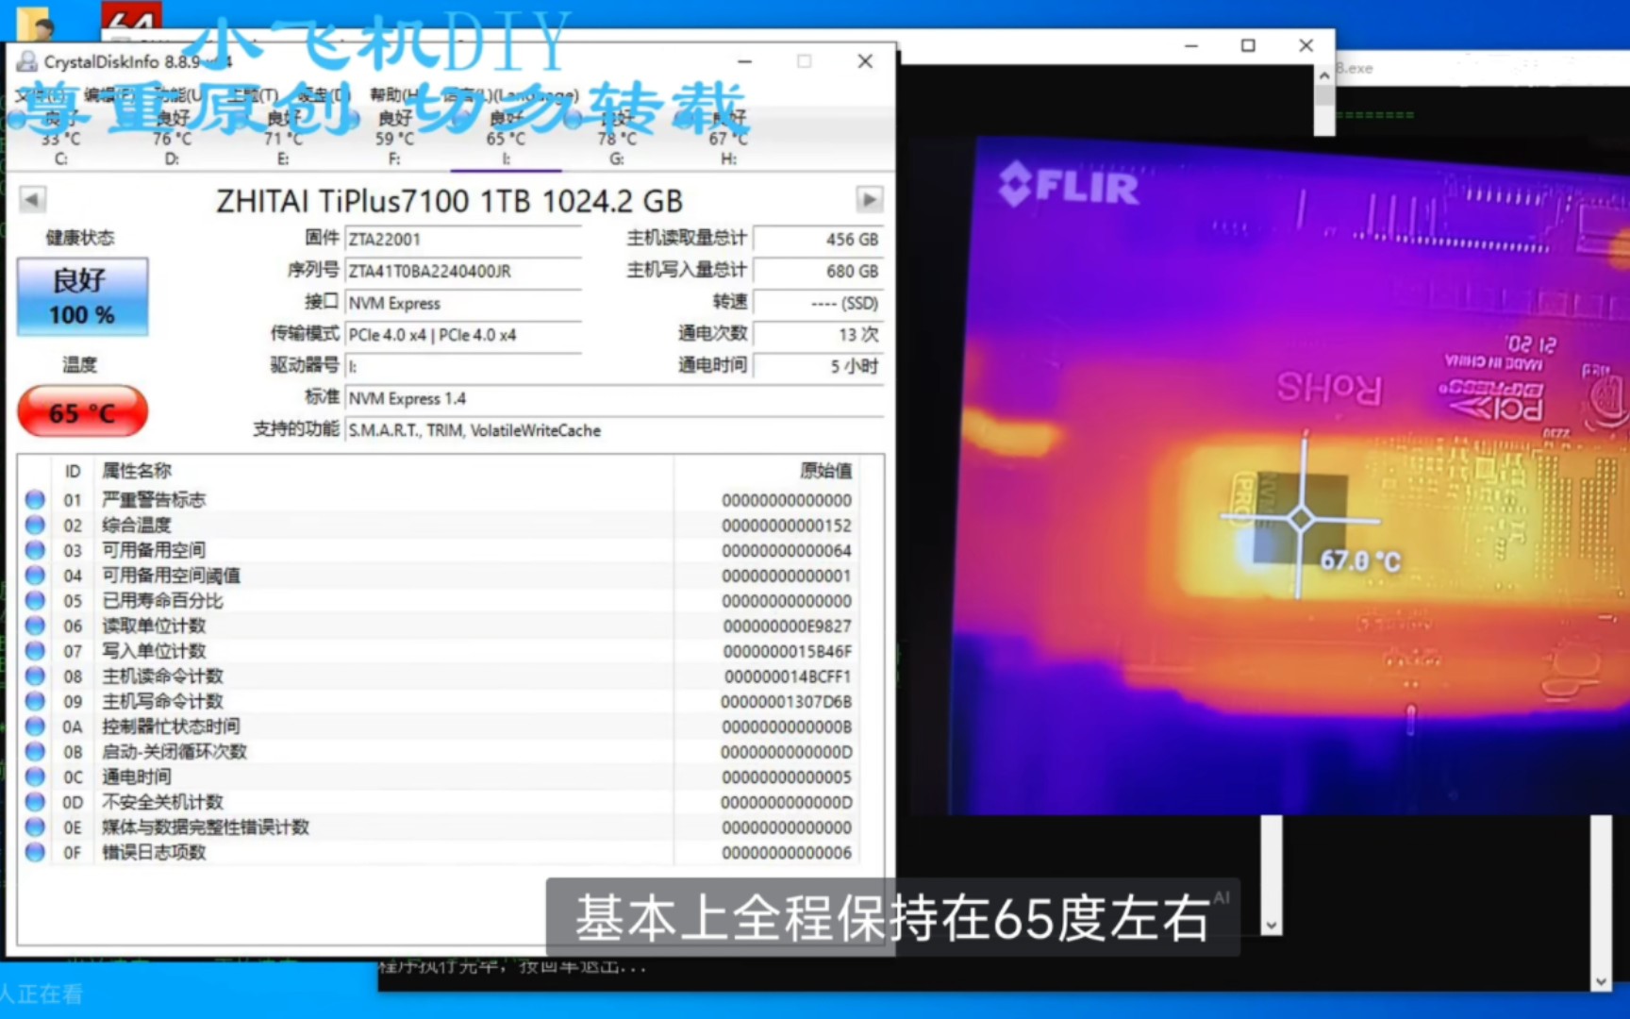Viewport: 1630px width, 1019px height.
Task: Click status circle for 0E 媒体与数据完整性错误计数
Action: pyautogui.click(x=35, y=827)
